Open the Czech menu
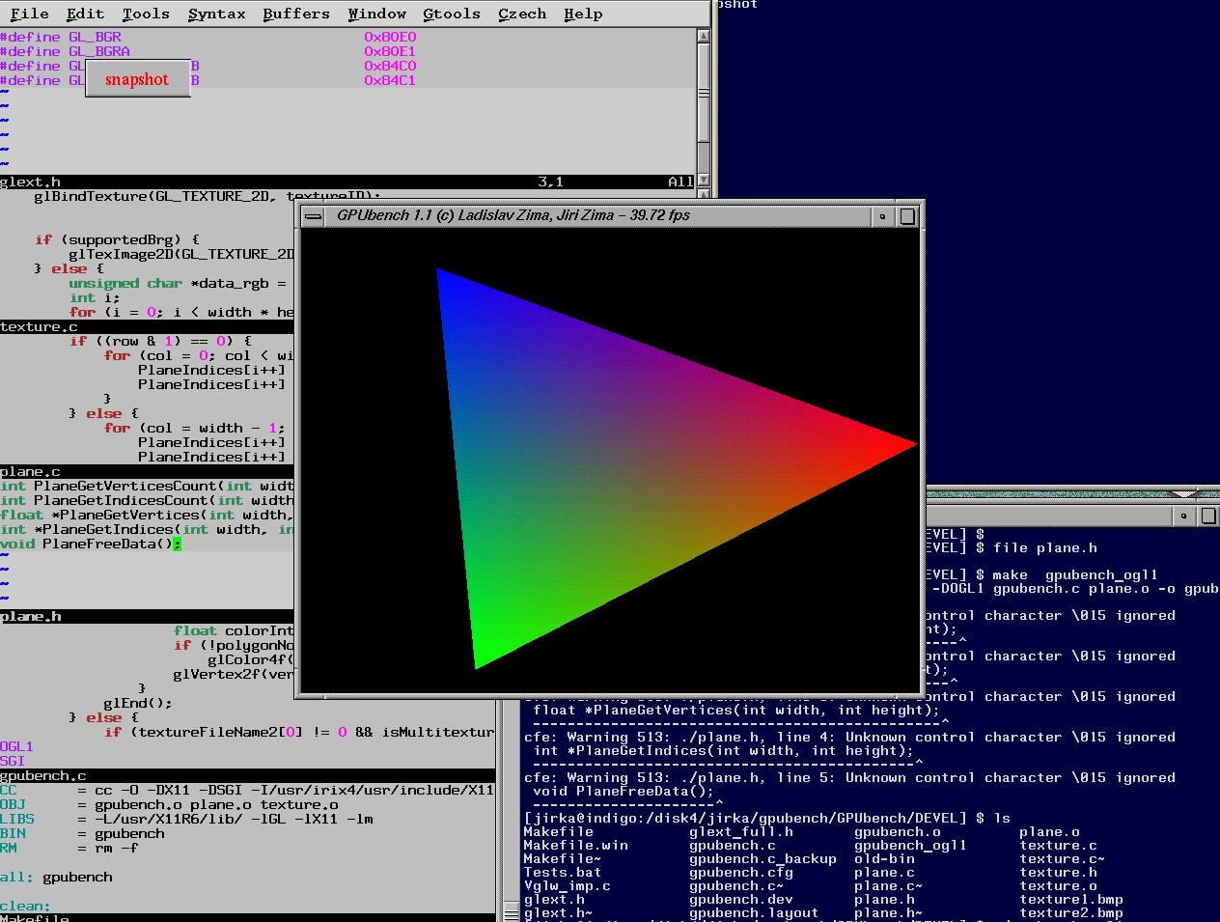1220x922 pixels. 521,14
